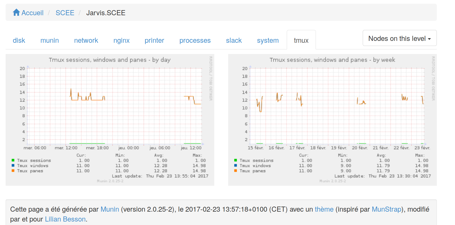Open the Lilian Besson link

click(65, 219)
